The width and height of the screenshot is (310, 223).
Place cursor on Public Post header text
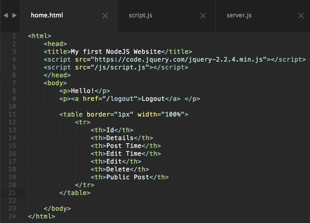point(128,177)
